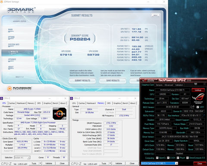Open Graphics tab in CPU-Z memory window

117,103
